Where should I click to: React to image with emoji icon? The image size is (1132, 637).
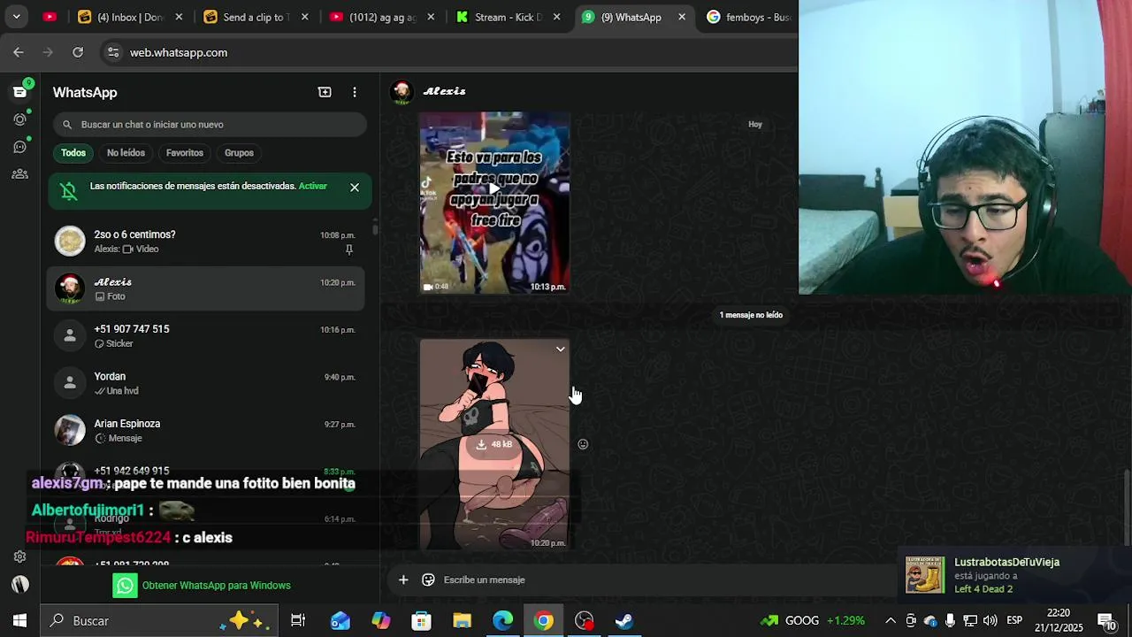[583, 444]
